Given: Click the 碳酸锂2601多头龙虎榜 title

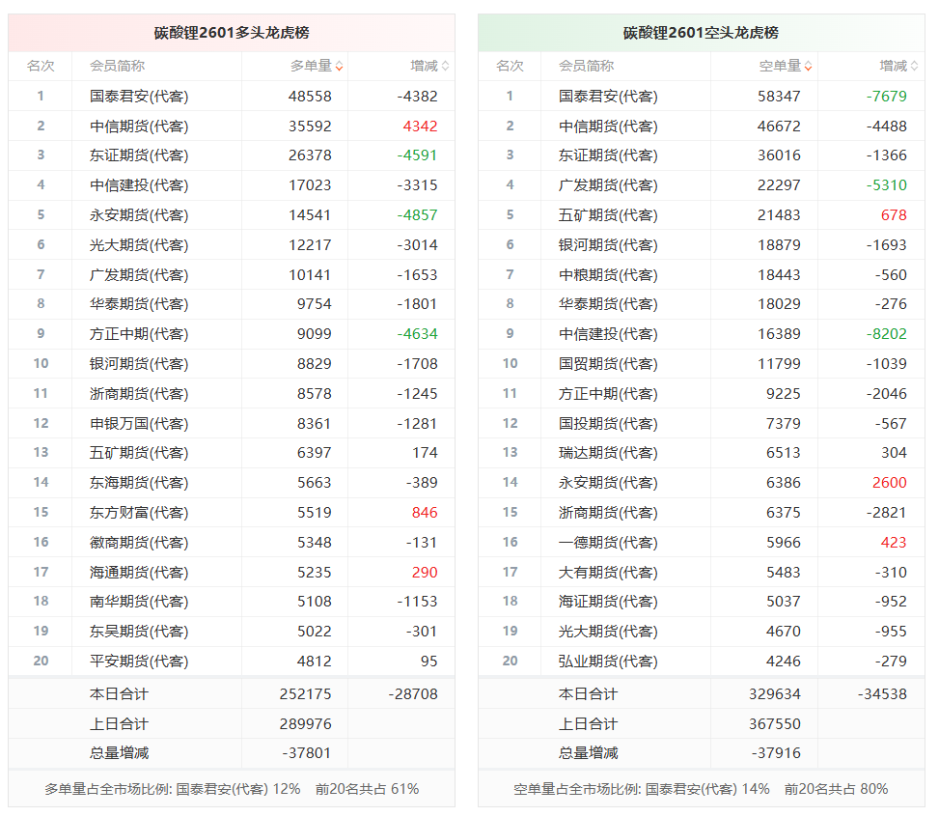Looking at the screenshot, I should (x=232, y=33).
